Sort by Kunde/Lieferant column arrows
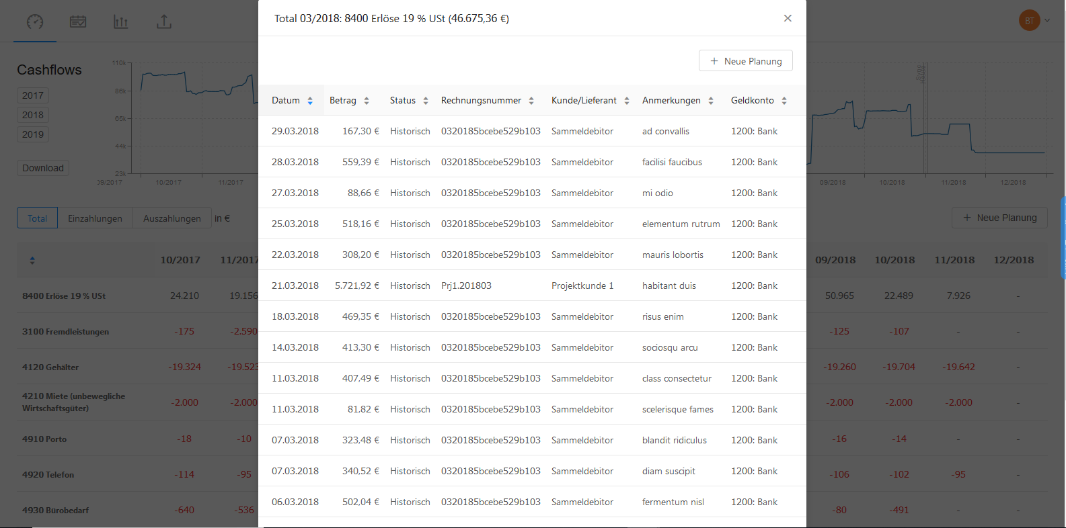This screenshot has height=528, width=1066. [x=627, y=101]
